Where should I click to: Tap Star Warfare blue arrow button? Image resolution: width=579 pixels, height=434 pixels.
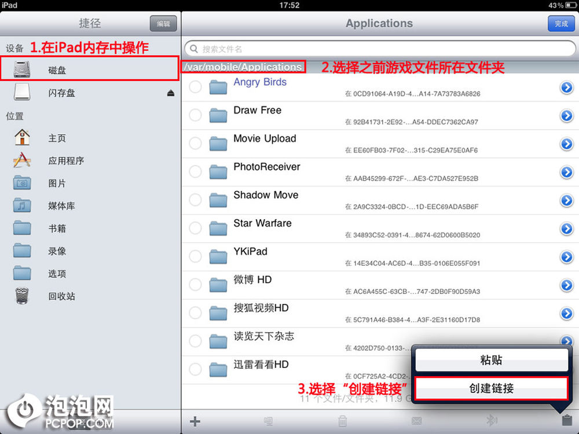pyautogui.click(x=566, y=229)
